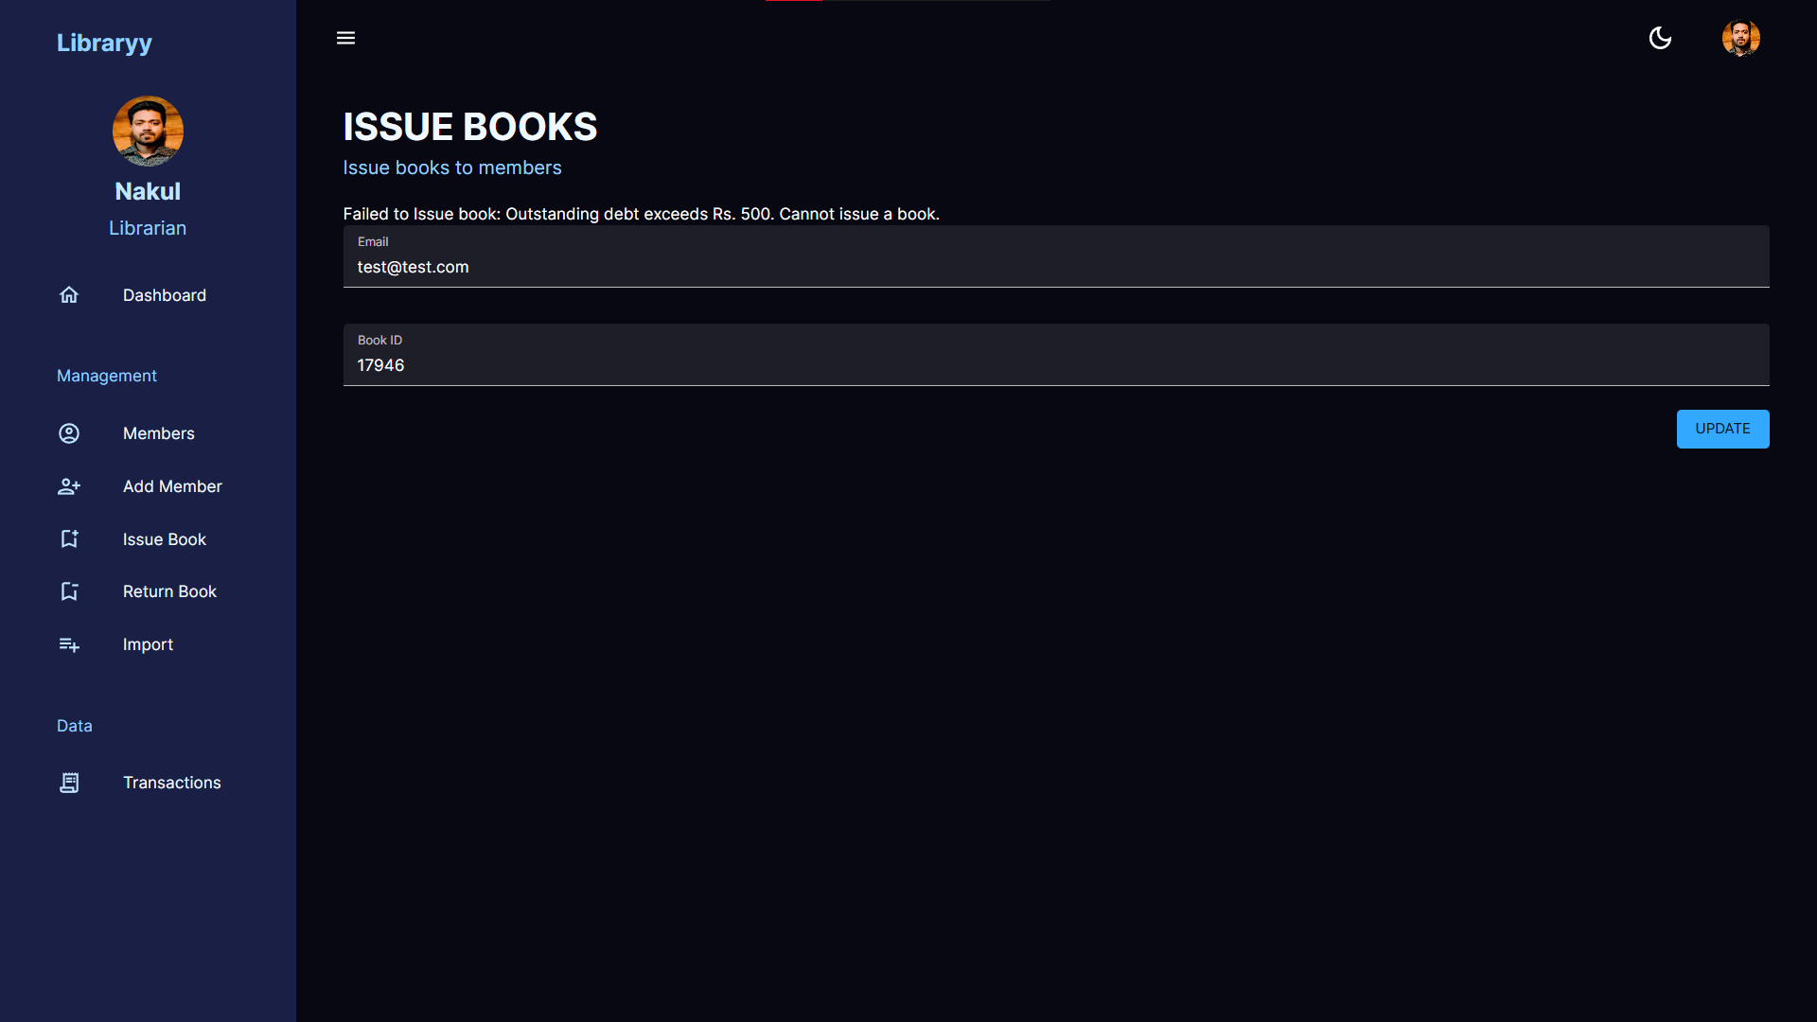The height and width of the screenshot is (1022, 1817).
Task: Click the Libraryy logo link
Action: (104, 43)
